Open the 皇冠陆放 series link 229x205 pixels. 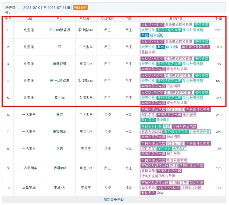59,132
